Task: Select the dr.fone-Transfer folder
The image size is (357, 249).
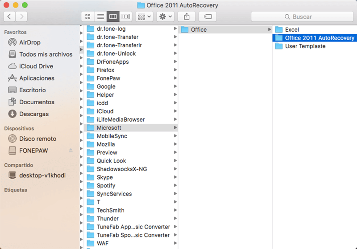Action: tap(131, 37)
